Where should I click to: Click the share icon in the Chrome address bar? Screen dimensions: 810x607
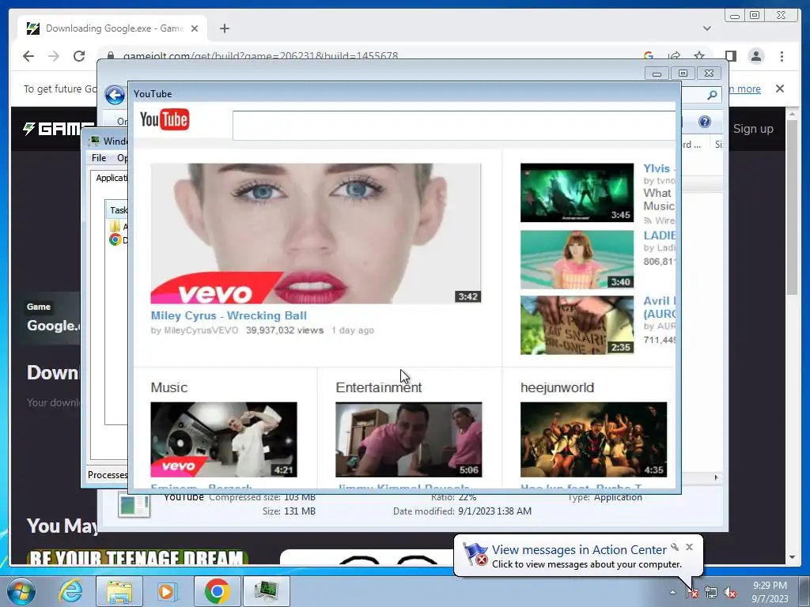pos(674,55)
